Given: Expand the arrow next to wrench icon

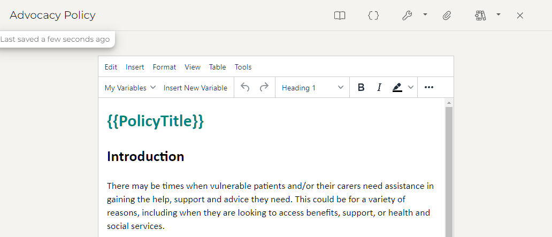Looking at the screenshot, I should (425, 15).
